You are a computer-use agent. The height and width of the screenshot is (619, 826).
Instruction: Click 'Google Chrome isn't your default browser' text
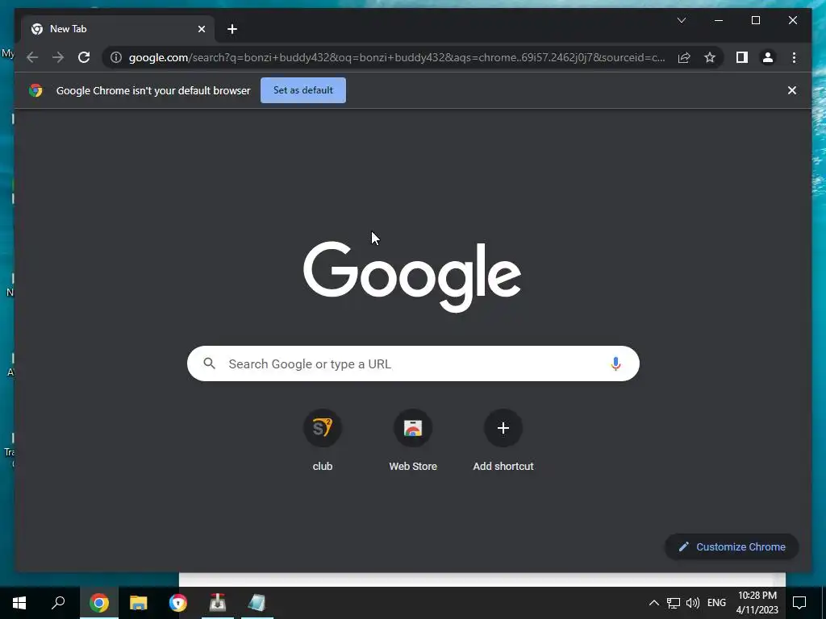point(153,90)
